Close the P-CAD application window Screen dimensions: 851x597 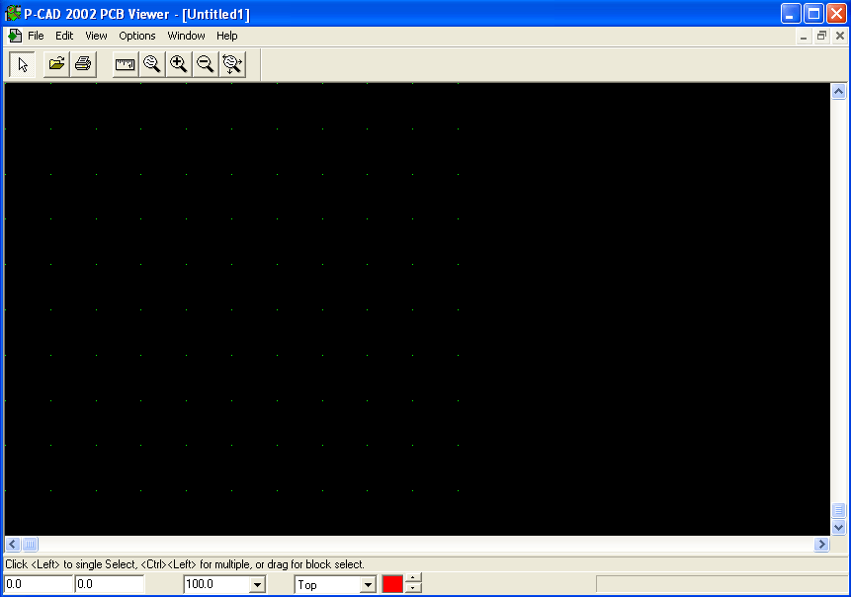(x=836, y=14)
